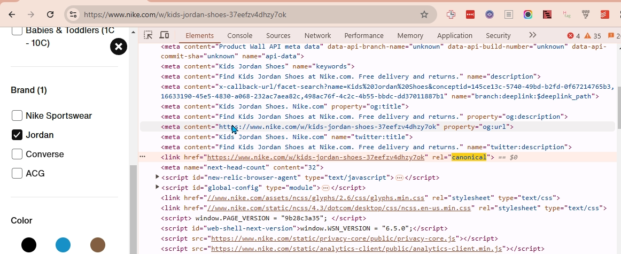621x254 pixels.
Task: Select the black color swatch
Action: (x=28, y=245)
